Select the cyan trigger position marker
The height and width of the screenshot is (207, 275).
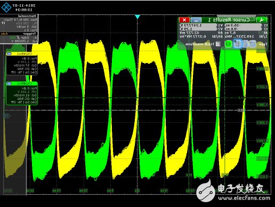point(137,17)
